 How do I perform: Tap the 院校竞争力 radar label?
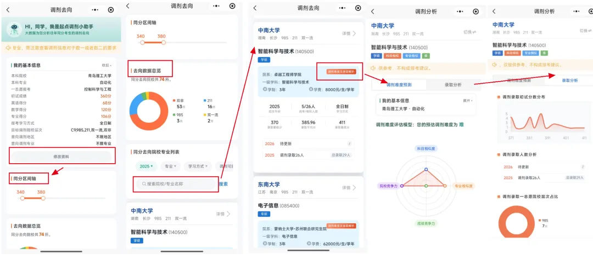[x=388, y=186]
